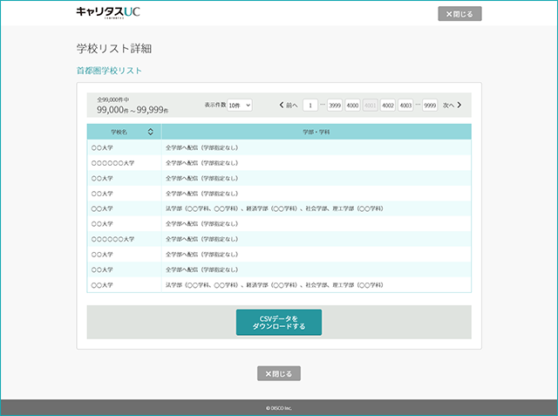The image size is (558, 416).
Task: Click the キャリタスUC logo
Action: point(108,12)
